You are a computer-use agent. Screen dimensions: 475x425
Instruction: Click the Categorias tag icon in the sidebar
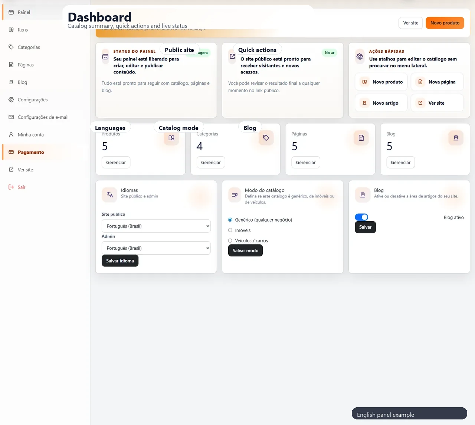point(11,47)
